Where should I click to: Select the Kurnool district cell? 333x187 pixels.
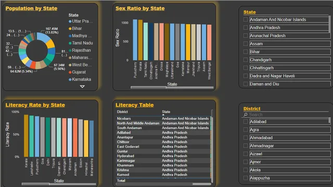pyautogui.click(x=123, y=175)
